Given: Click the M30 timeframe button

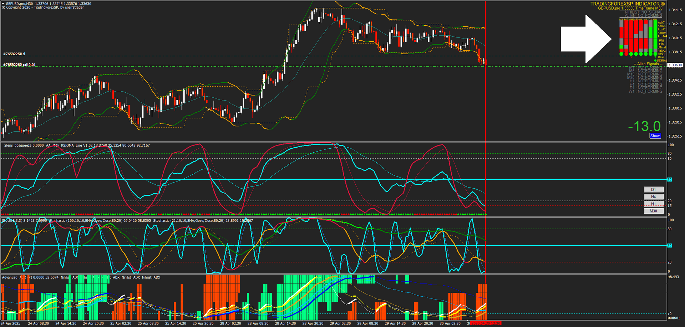Looking at the screenshot, I should 654,211.
